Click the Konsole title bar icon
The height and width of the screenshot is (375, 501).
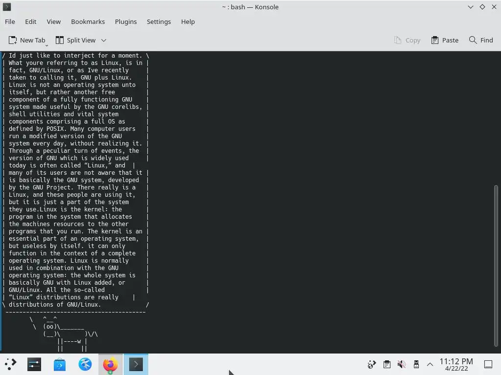coord(7,7)
